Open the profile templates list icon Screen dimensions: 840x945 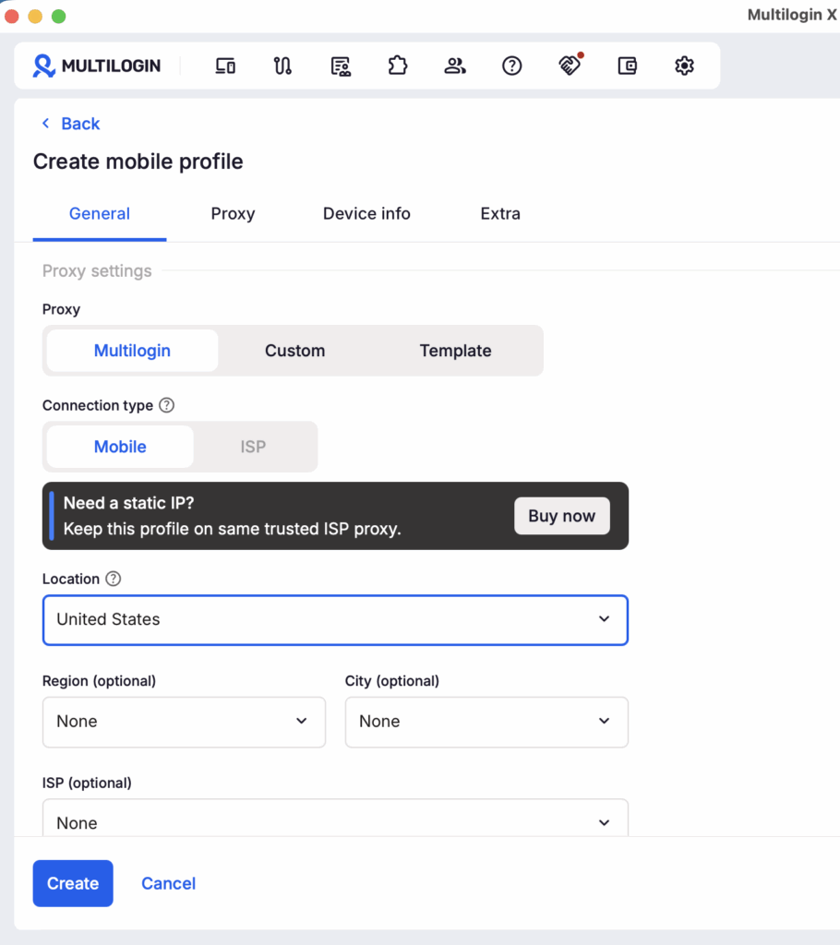[x=341, y=66]
